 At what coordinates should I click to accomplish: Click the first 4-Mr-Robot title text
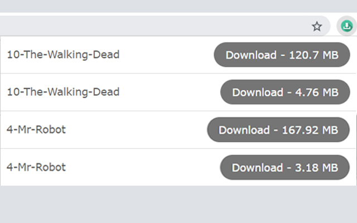[36, 129]
